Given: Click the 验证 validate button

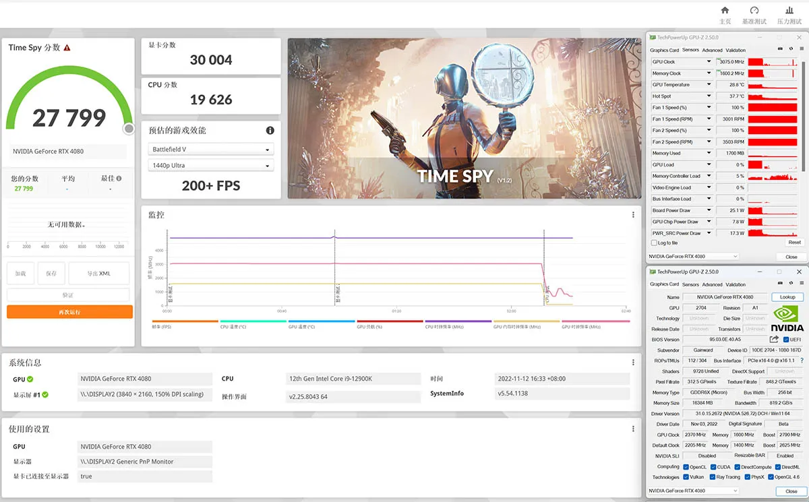Looking at the screenshot, I should pos(68,295).
